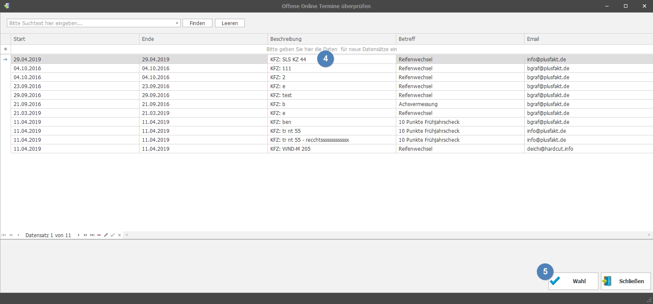Select Betreff of the 'KFZ: ben' row

coord(460,122)
